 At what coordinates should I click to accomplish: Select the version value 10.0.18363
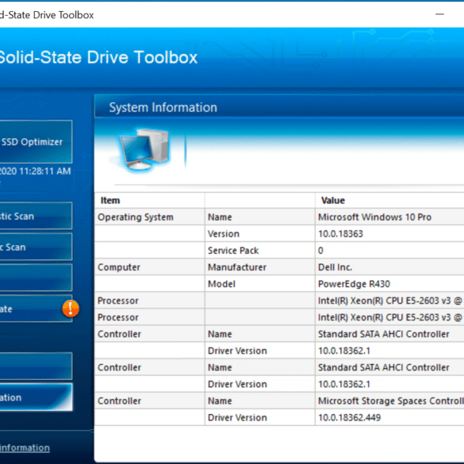(x=340, y=234)
